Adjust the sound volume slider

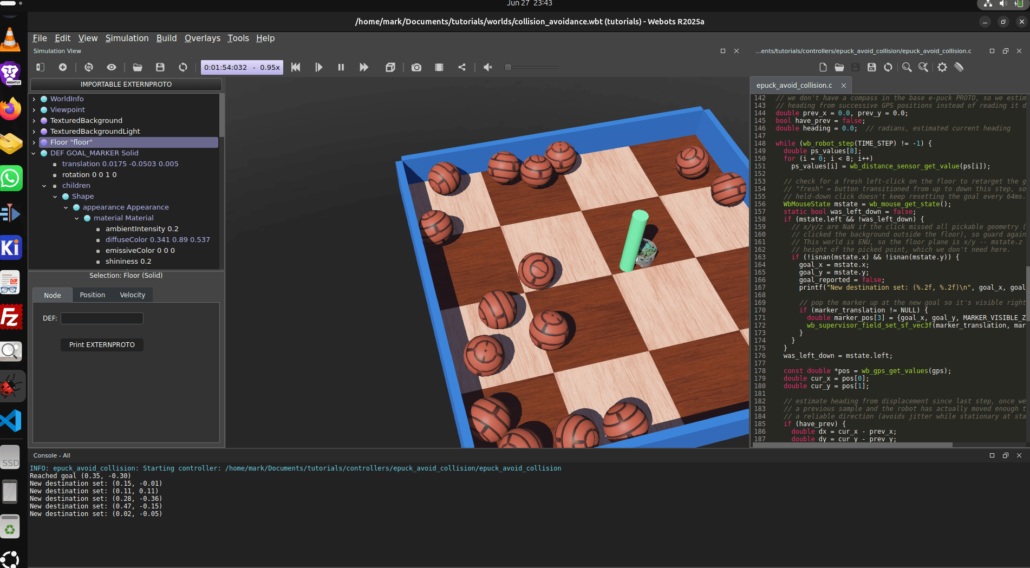531,67
